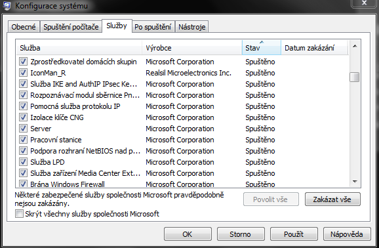
Task: Sort by the Výrobce column header
Action: click(192, 48)
